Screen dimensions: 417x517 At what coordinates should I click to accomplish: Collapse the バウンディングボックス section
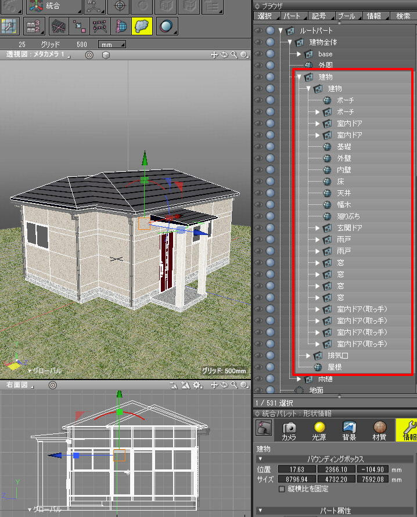click(x=260, y=458)
